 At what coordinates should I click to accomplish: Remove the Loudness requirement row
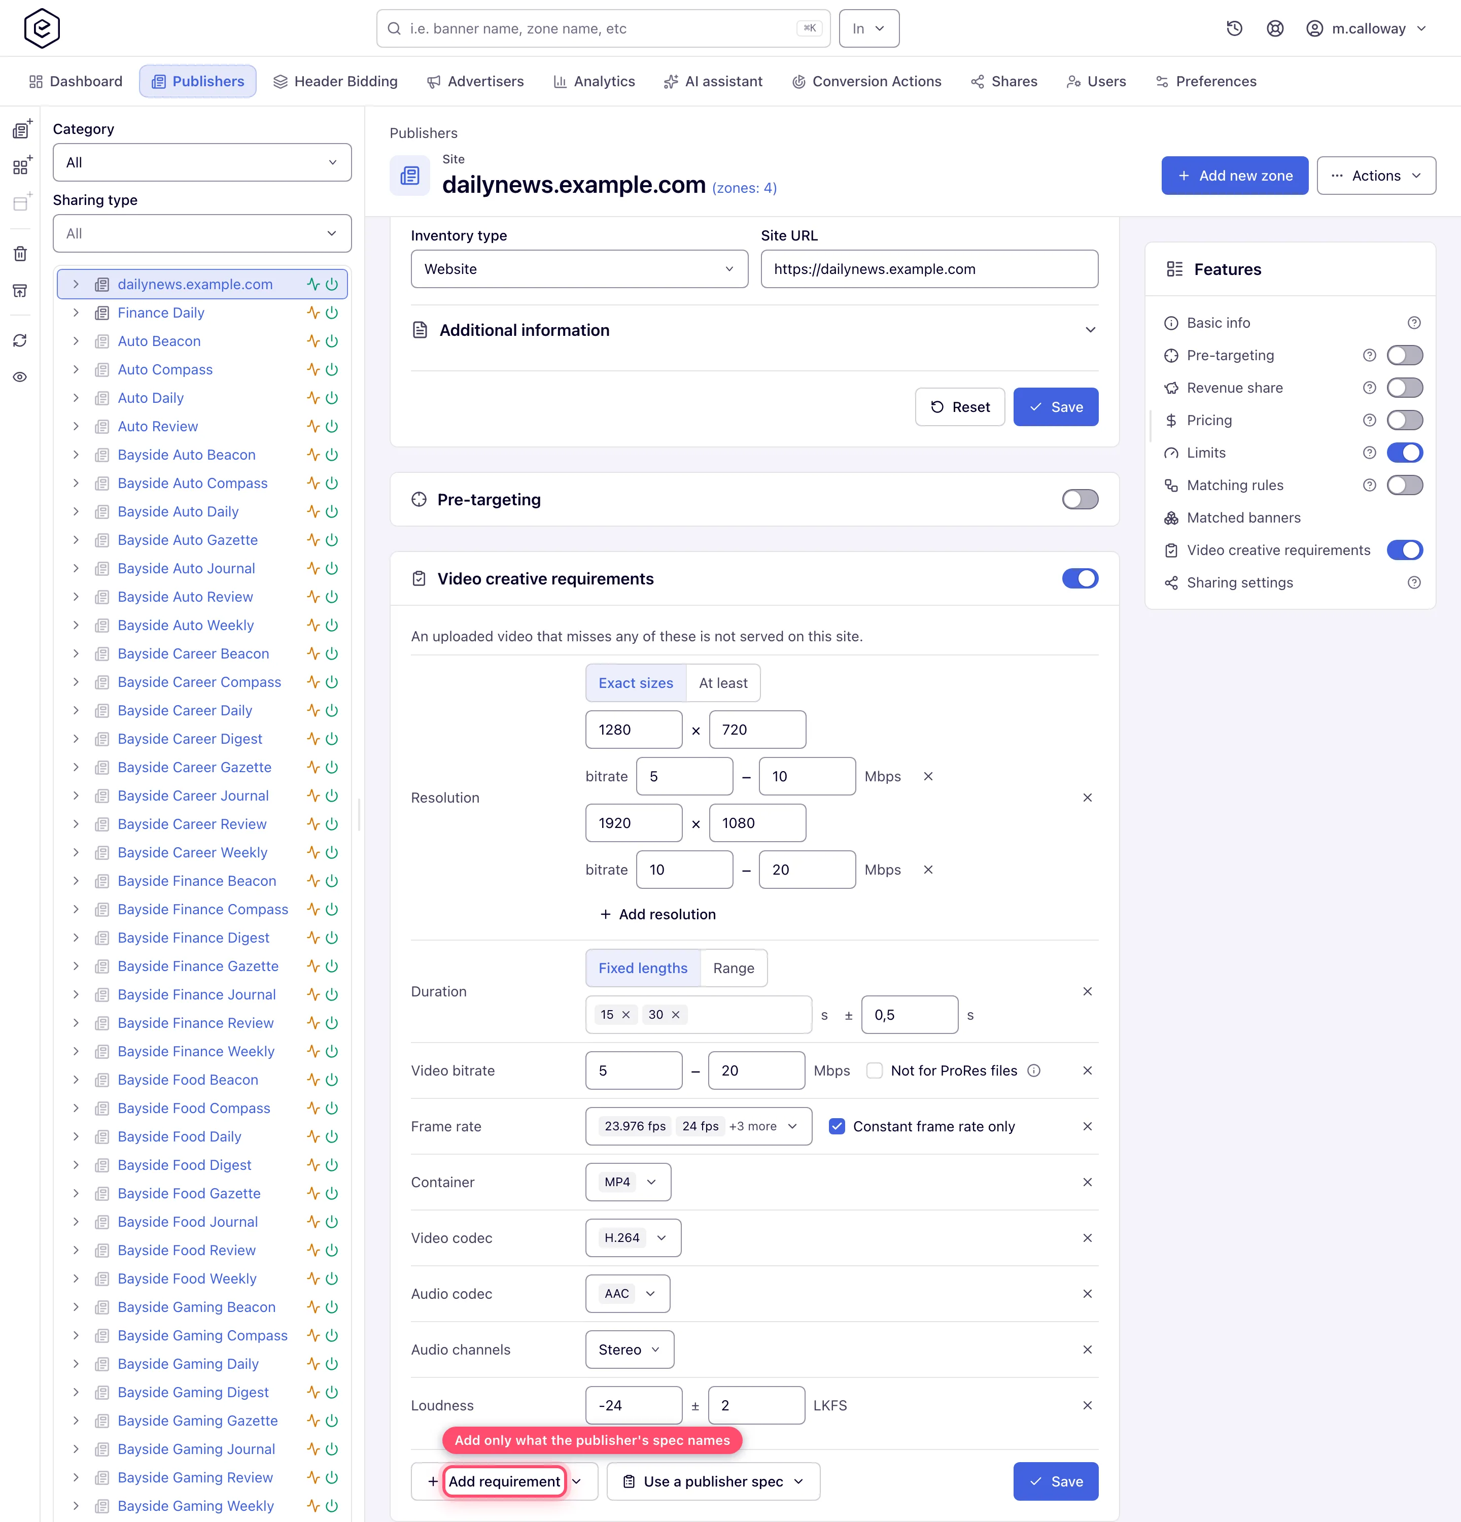pos(1088,1405)
